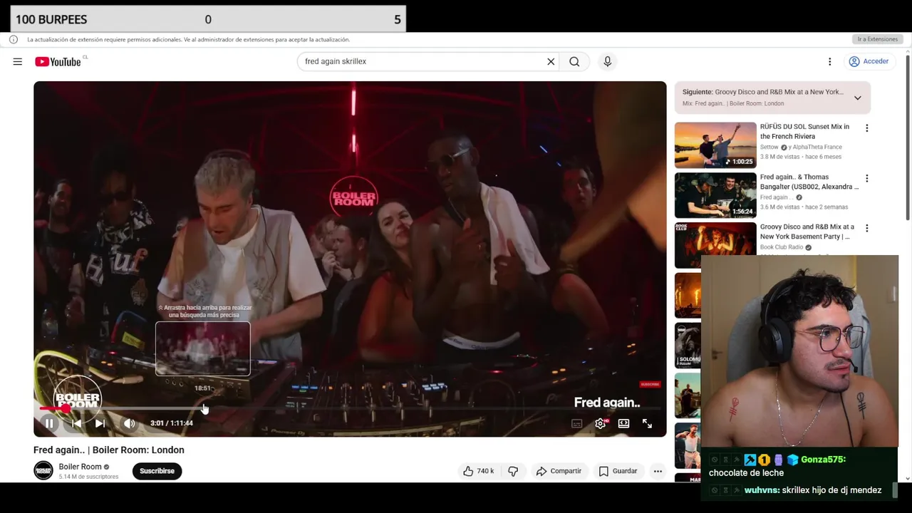Click the Suscribirse button
This screenshot has width=912, height=513.
157,471
